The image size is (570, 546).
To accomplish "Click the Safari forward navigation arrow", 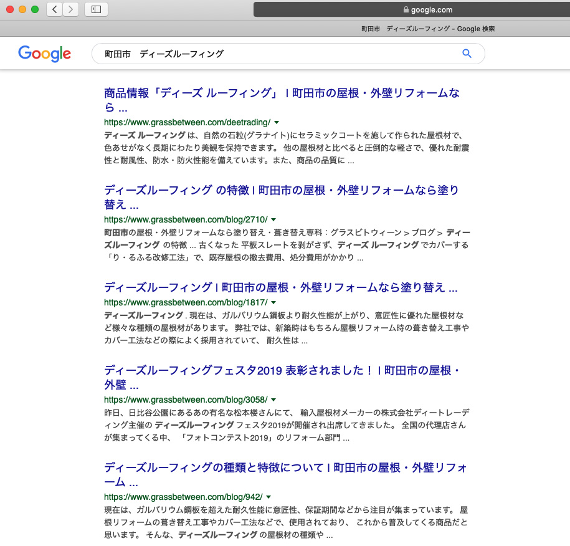I will (70, 9).
